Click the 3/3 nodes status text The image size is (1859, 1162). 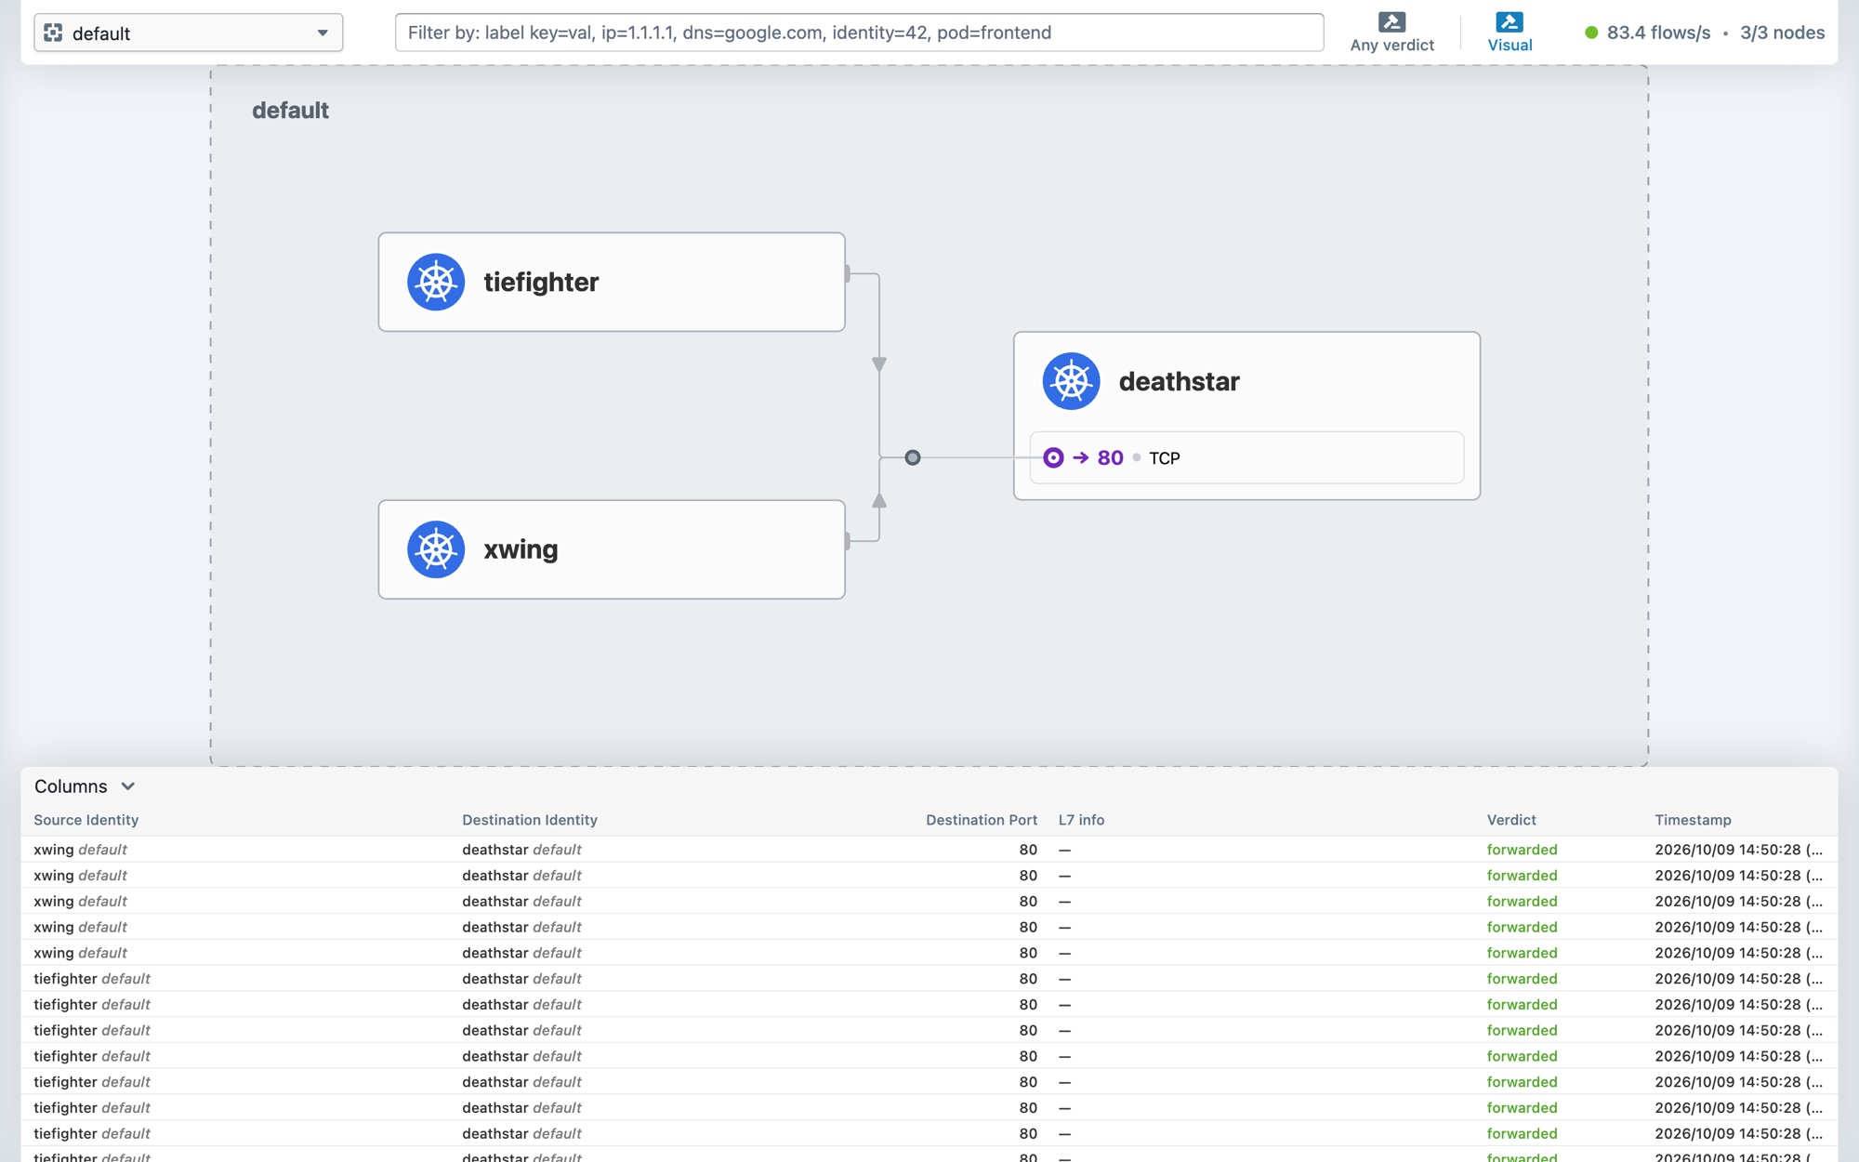pyautogui.click(x=1782, y=33)
